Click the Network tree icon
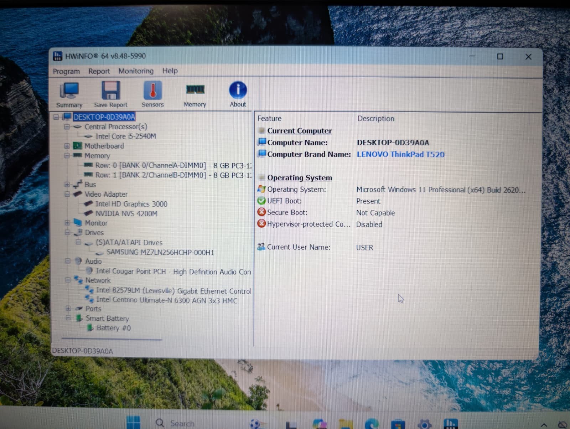Screen dimensions: 570x429 78,280
